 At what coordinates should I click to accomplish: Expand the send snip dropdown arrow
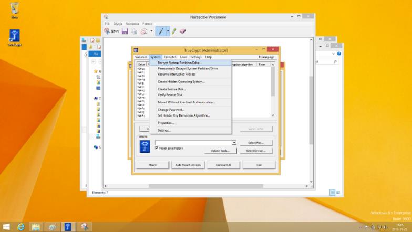coord(151,31)
